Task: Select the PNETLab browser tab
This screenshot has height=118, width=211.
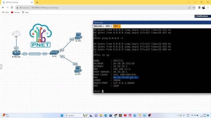Action: 17,2
